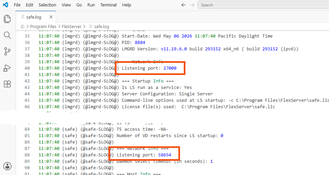Open the Selection menu

coord(47,5)
